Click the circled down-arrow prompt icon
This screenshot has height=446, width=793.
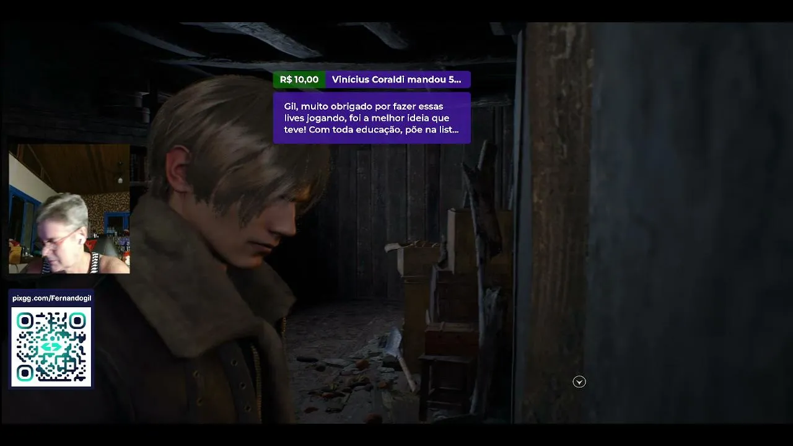tap(579, 382)
